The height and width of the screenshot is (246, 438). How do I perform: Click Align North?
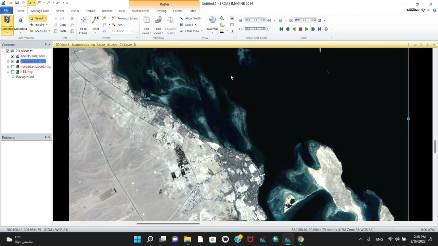(x=190, y=18)
